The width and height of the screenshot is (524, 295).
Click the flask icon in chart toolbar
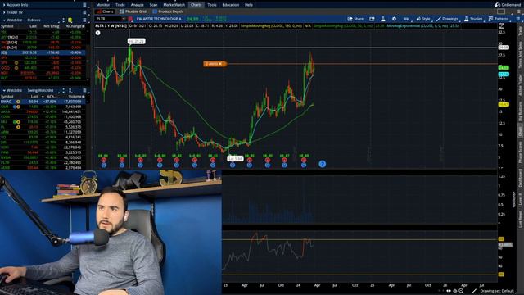(x=383, y=19)
